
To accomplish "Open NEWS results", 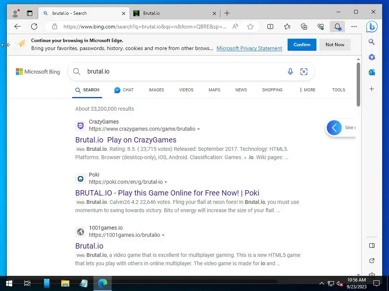I will pos(241,90).
